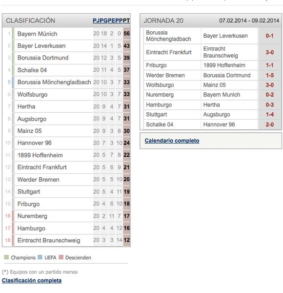Sort standings by PE column header
This screenshot has height=293, width=283.
[x=112, y=21]
